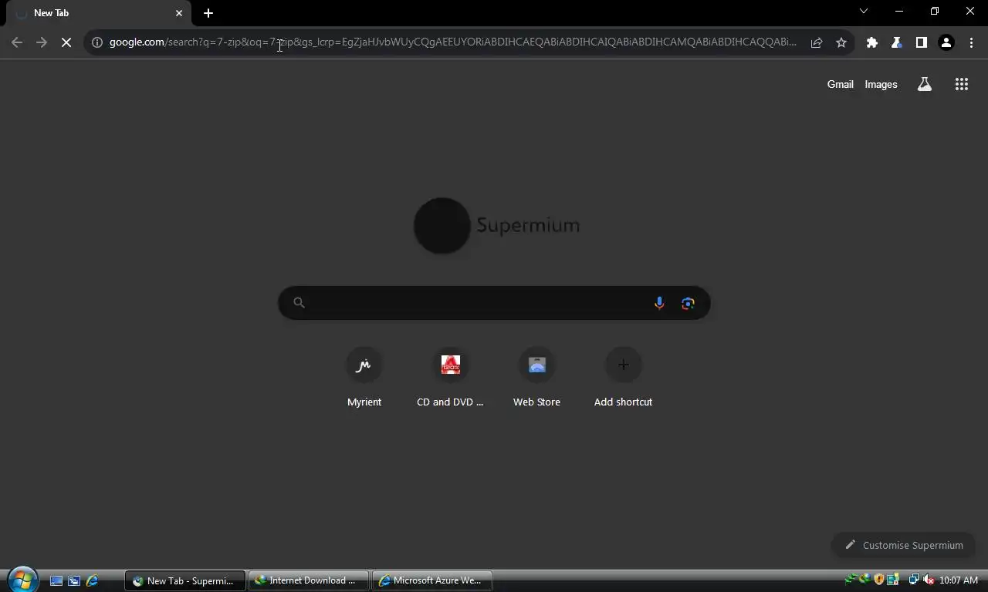Open the three-dot Supermium menu
The width and height of the screenshot is (988, 592).
971,42
